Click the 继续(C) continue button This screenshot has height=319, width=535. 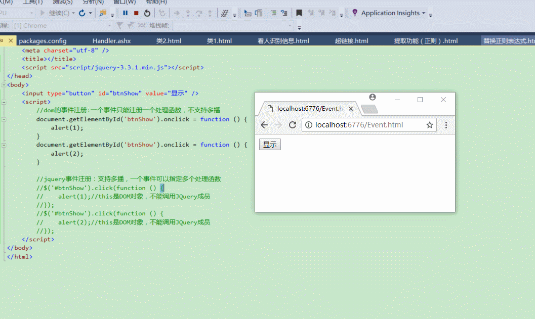55,13
